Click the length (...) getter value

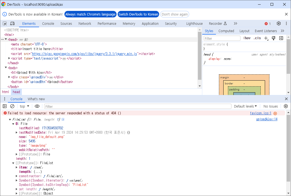pyautogui.click(x=38, y=172)
